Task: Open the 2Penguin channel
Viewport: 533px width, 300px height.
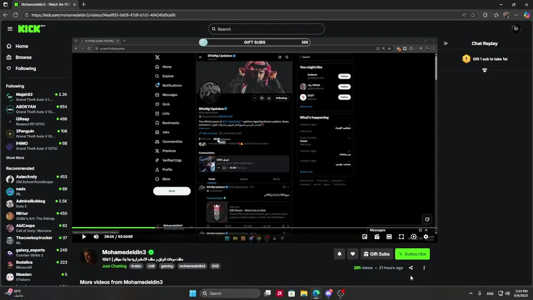Action: click(x=36, y=134)
